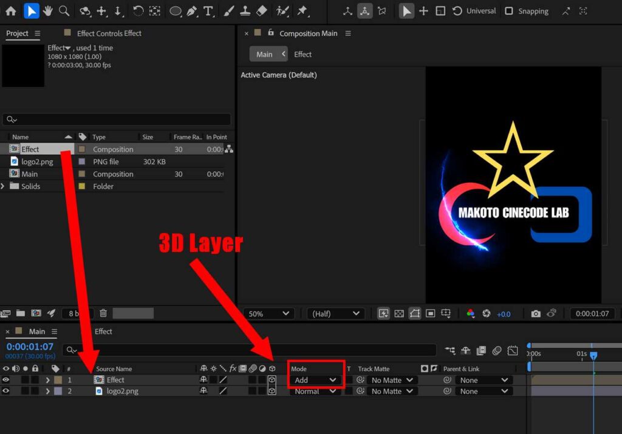622x434 pixels.
Task: Open logo2.png Track Matte dropdown
Action: point(392,391)
